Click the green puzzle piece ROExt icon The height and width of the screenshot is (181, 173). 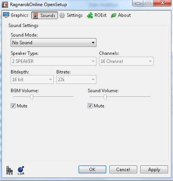[90, 15]
